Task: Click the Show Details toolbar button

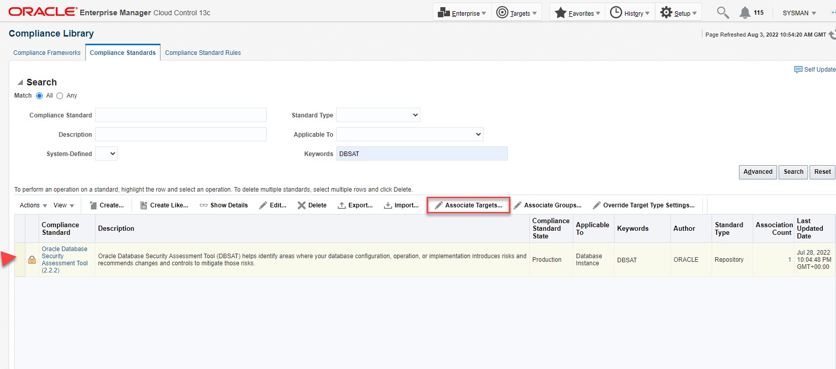Action: click(x=224, y=205)
